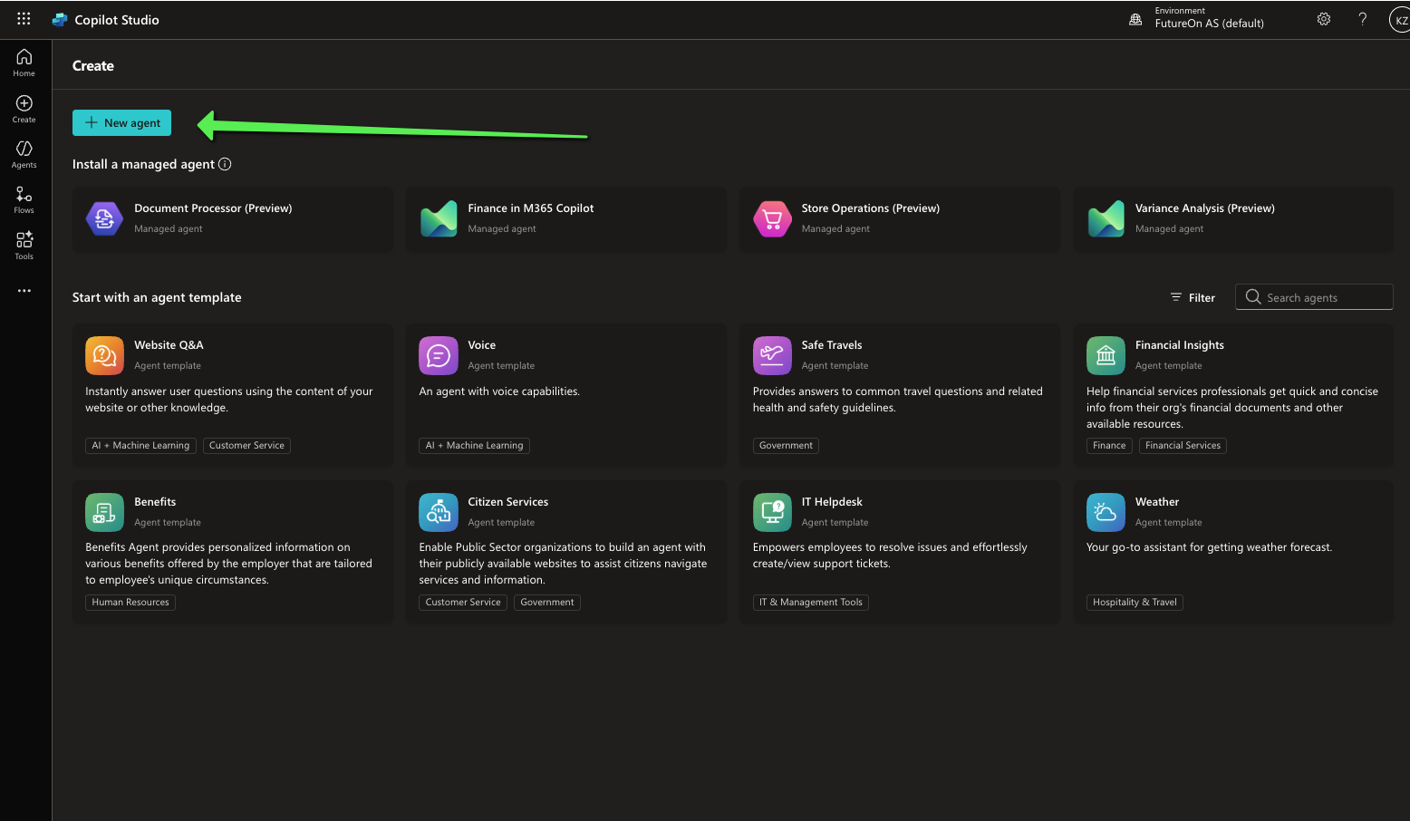Open Flows in the left sidebar

click(x=24, y=199)
